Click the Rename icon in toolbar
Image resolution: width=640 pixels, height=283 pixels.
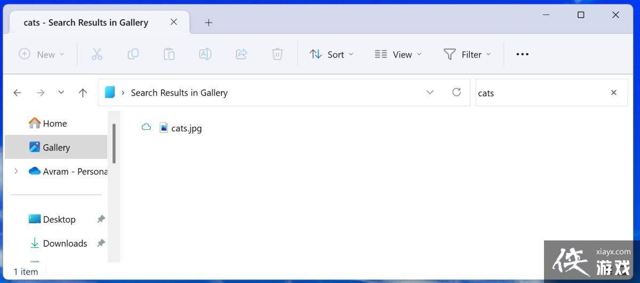(205, 54)
